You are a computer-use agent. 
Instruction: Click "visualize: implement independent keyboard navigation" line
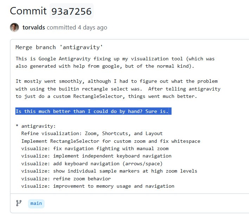coord(96,156)
